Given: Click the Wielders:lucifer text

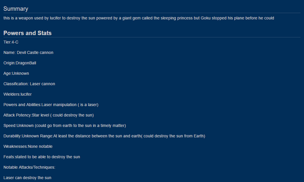Looking at the screenshot, I should [18, 94].
